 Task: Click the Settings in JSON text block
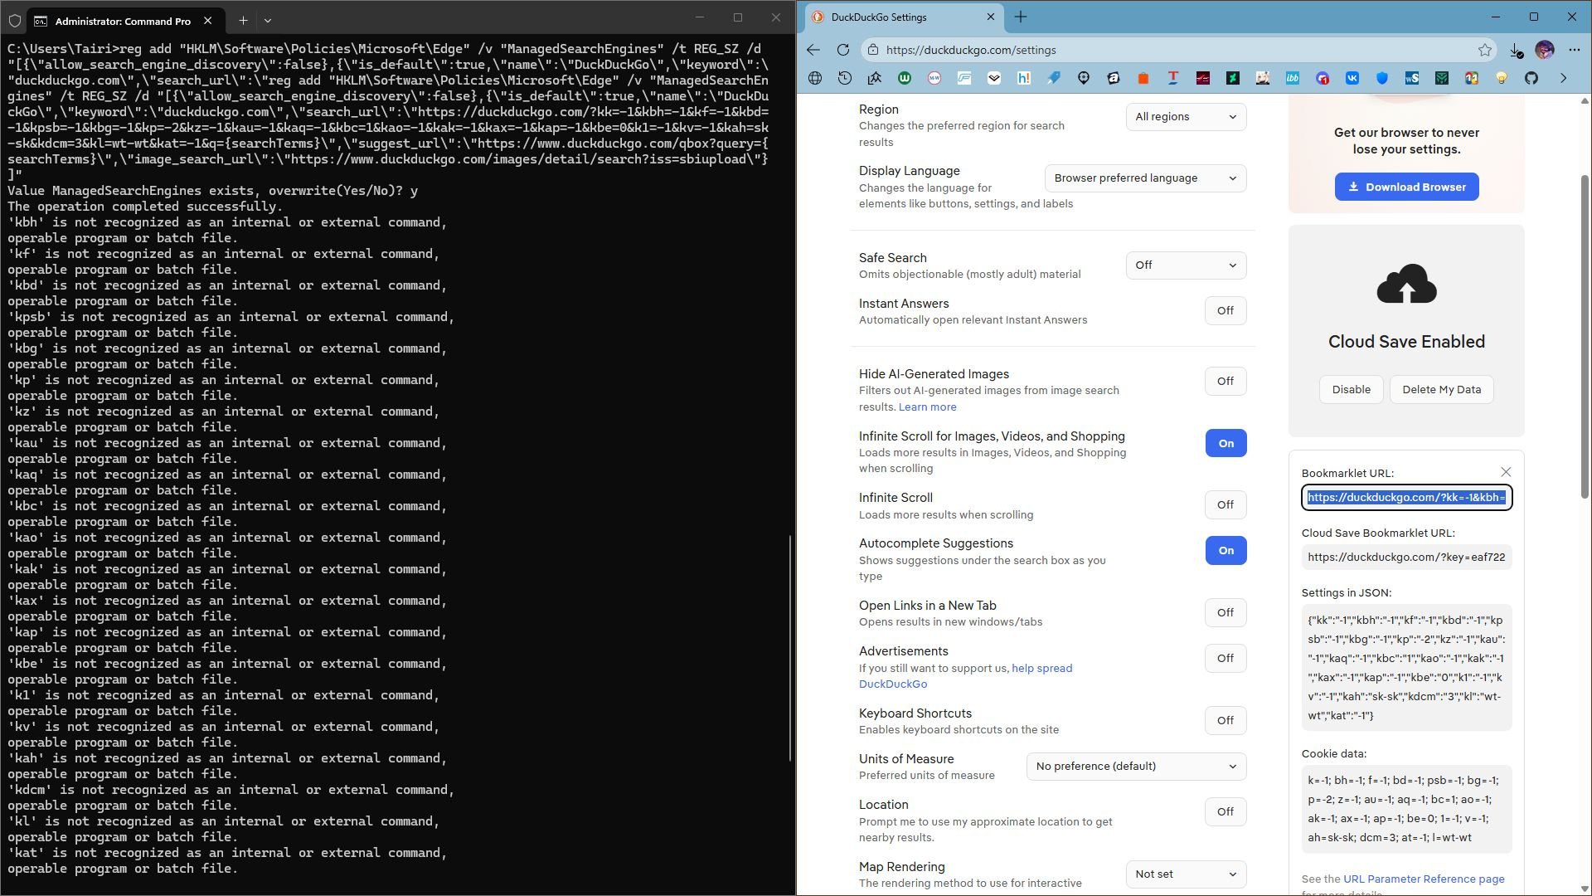point(1406,668)
